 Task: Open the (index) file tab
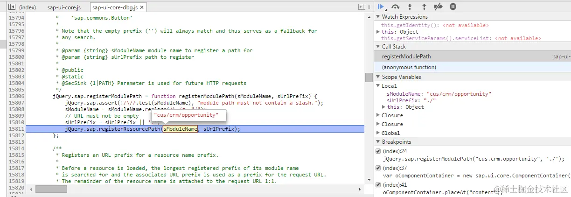pyautogui.click(x=28, y=7)
